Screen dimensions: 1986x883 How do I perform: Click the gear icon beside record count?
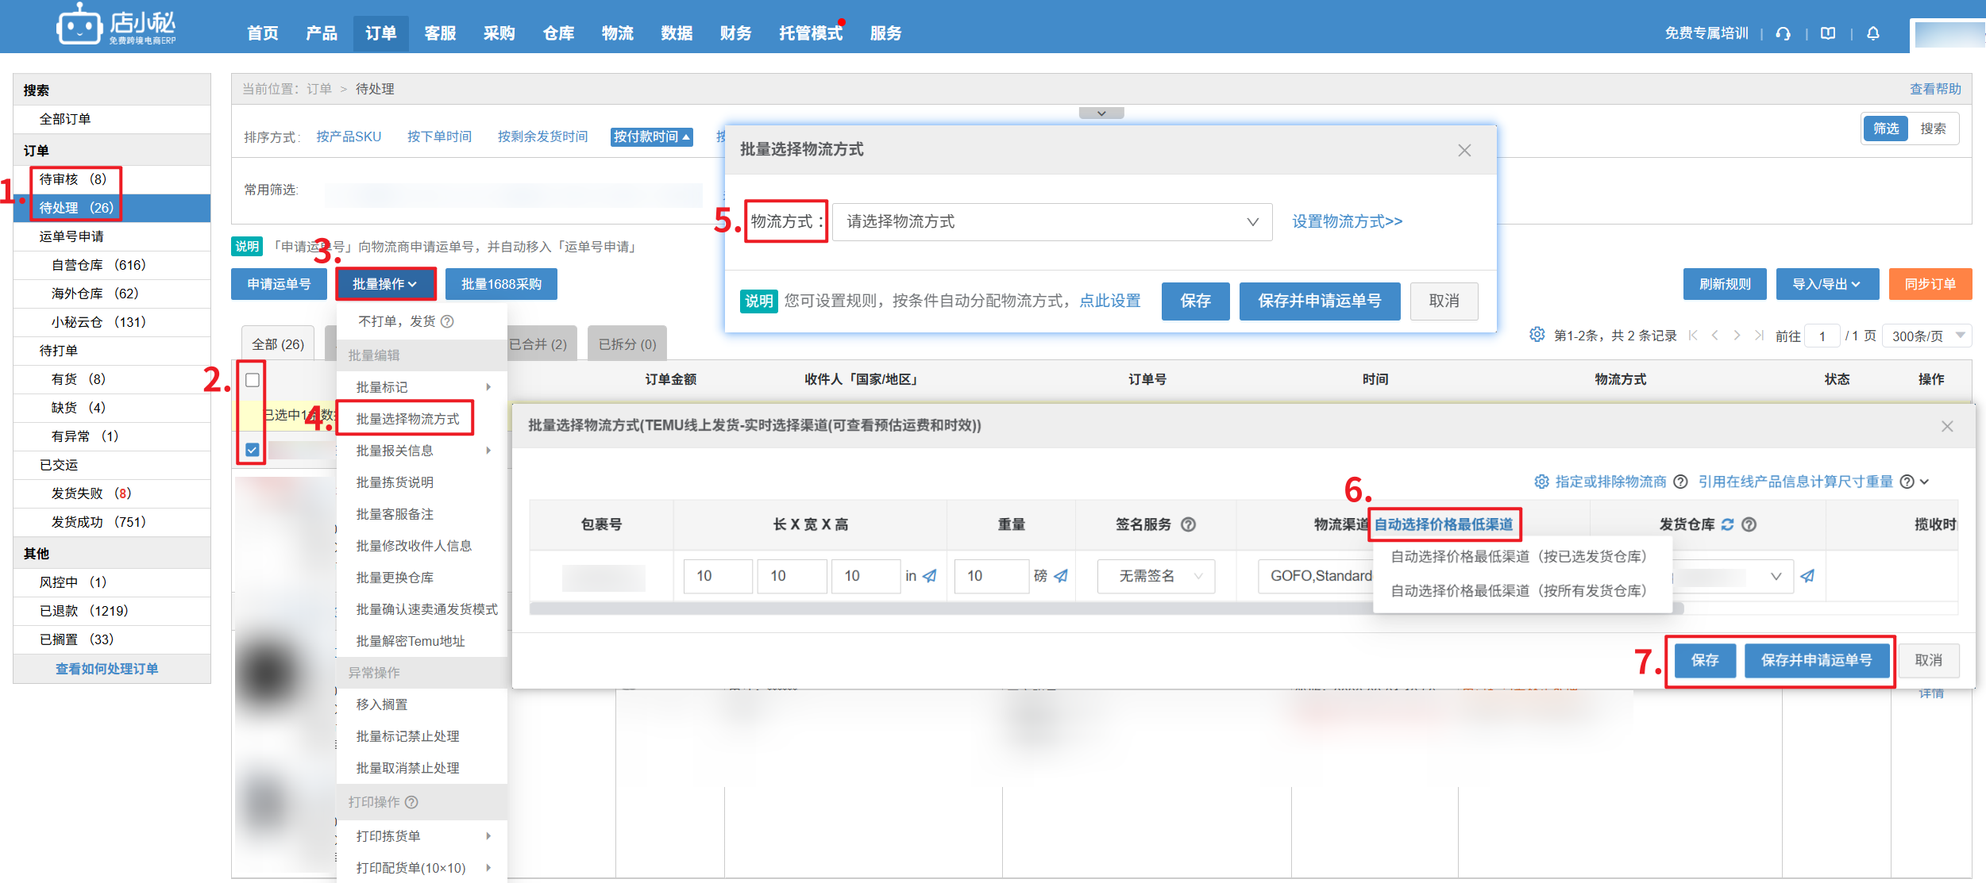click(x=1537, y=335)
